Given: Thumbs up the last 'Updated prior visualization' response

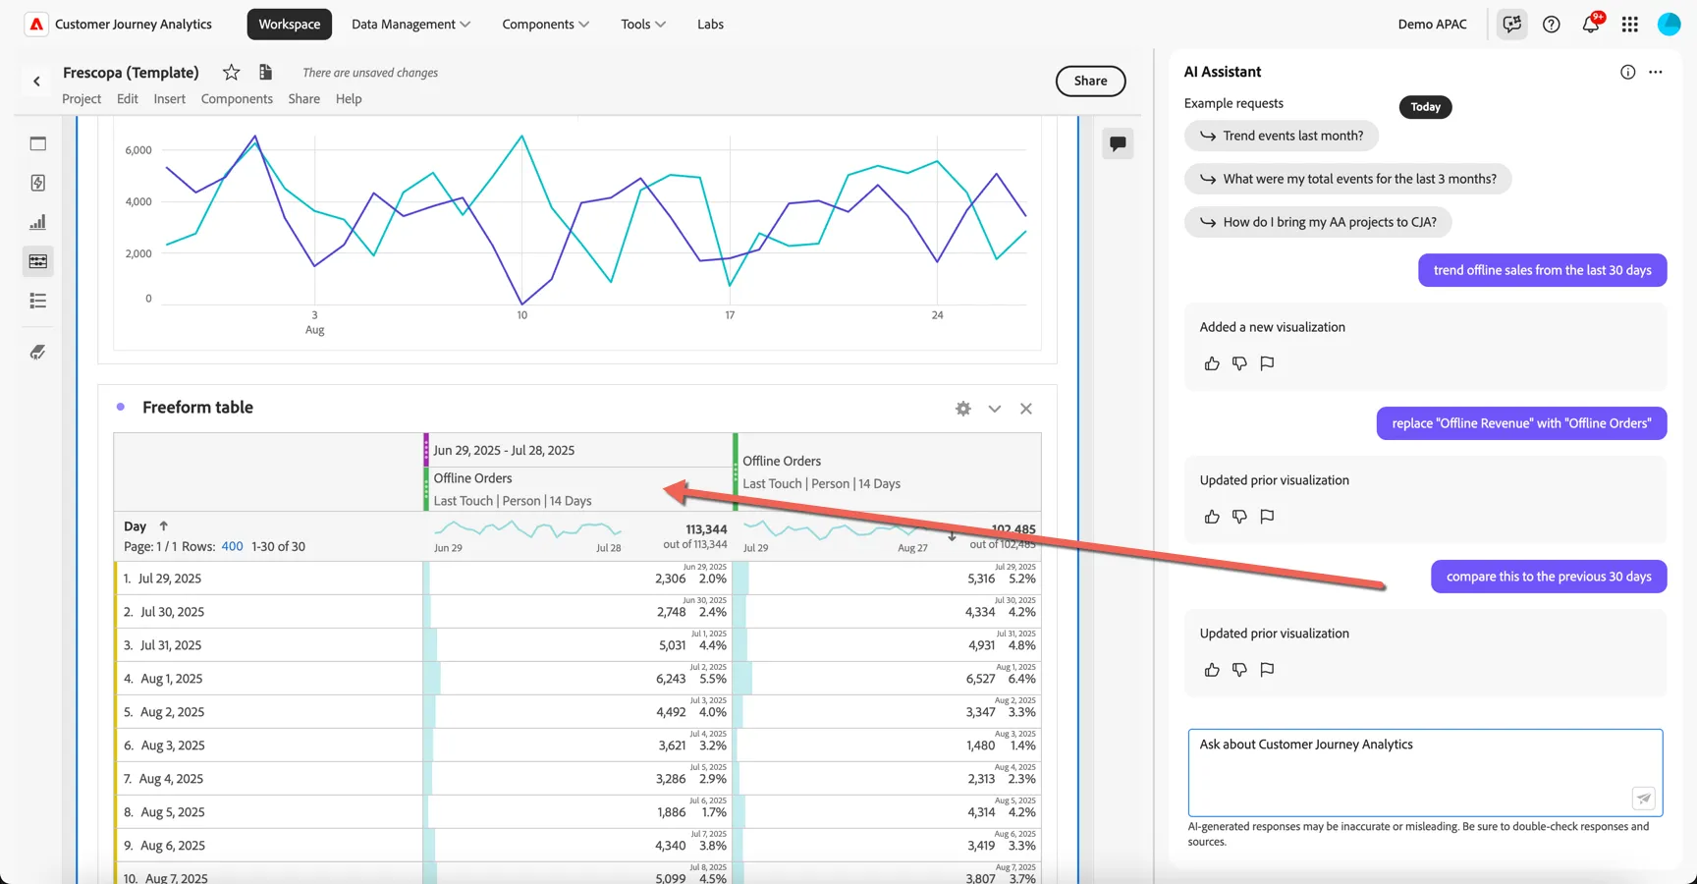Looking at the screenshot, I should tap(1212, 670).
